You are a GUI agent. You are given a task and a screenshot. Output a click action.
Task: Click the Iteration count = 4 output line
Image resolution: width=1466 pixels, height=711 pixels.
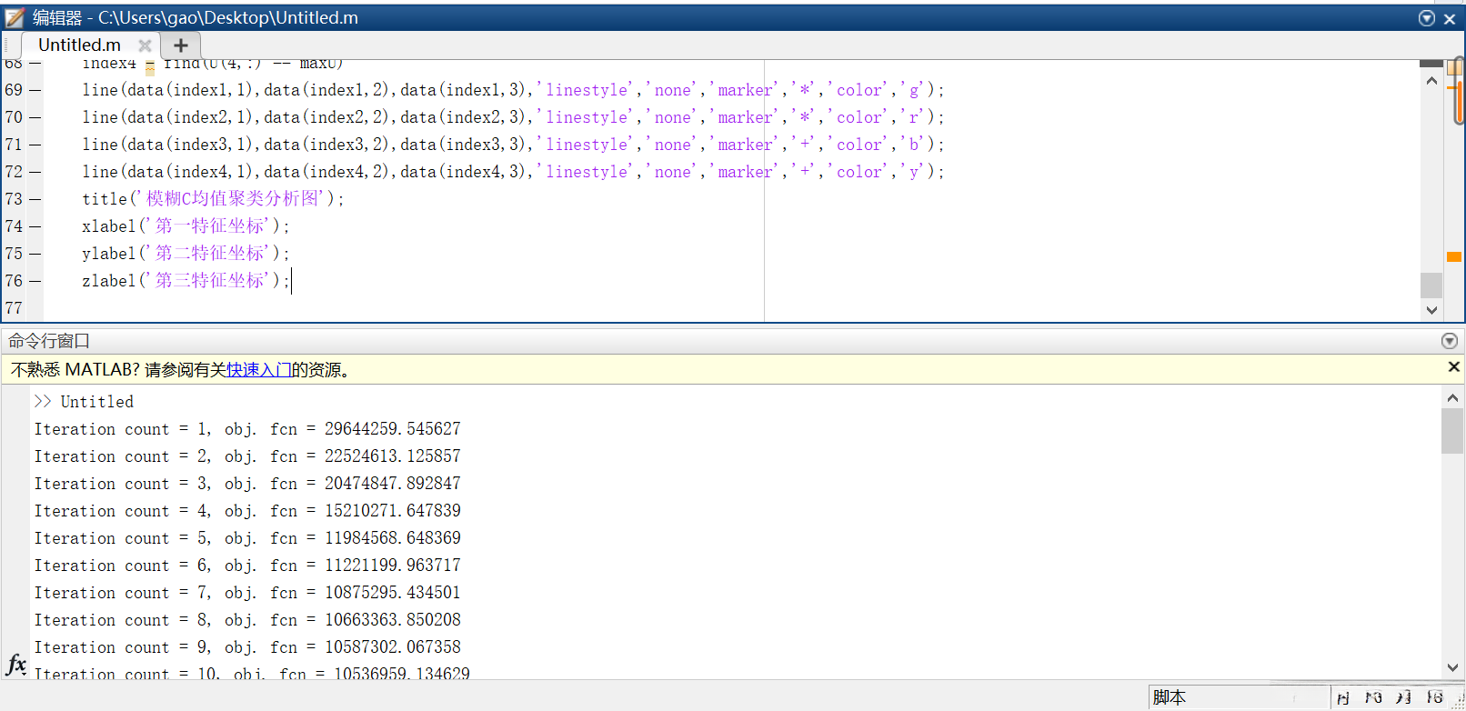[247, 511]
